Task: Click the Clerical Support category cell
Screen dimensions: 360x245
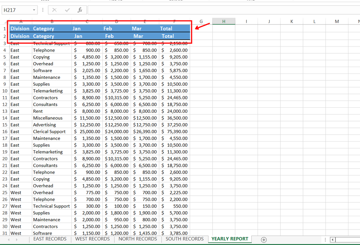Action: [52, 132]
